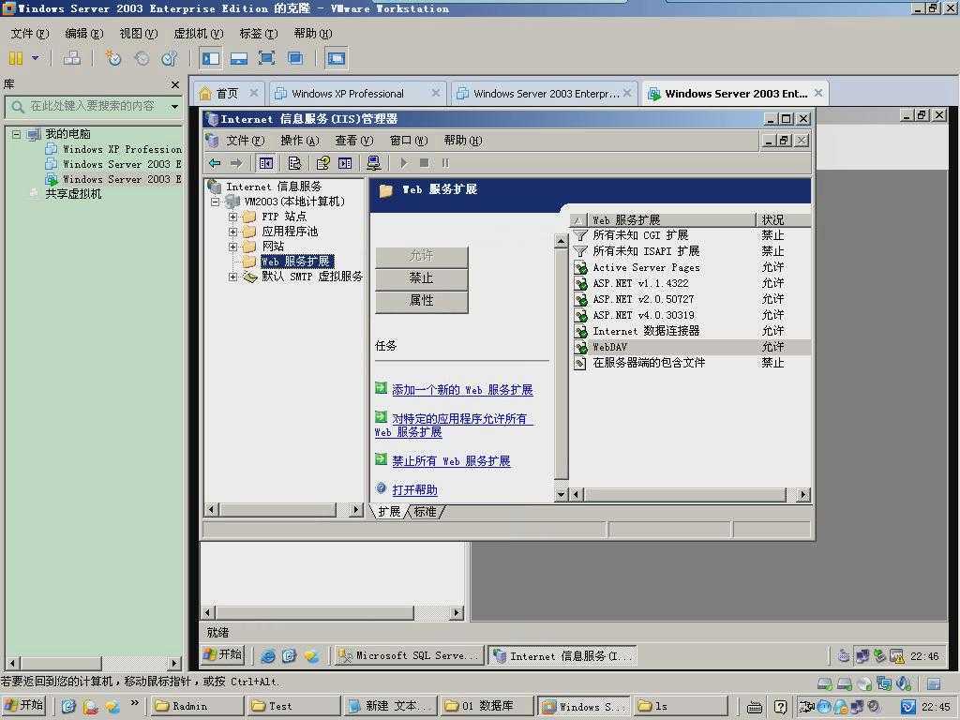Screen dimensions: 960x720
Task: Collapse the 我的电脑 library tree node
Action: click(16, 134)
